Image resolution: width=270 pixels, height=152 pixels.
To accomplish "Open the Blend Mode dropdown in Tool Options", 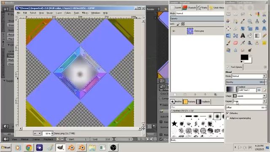I will 249,76.
